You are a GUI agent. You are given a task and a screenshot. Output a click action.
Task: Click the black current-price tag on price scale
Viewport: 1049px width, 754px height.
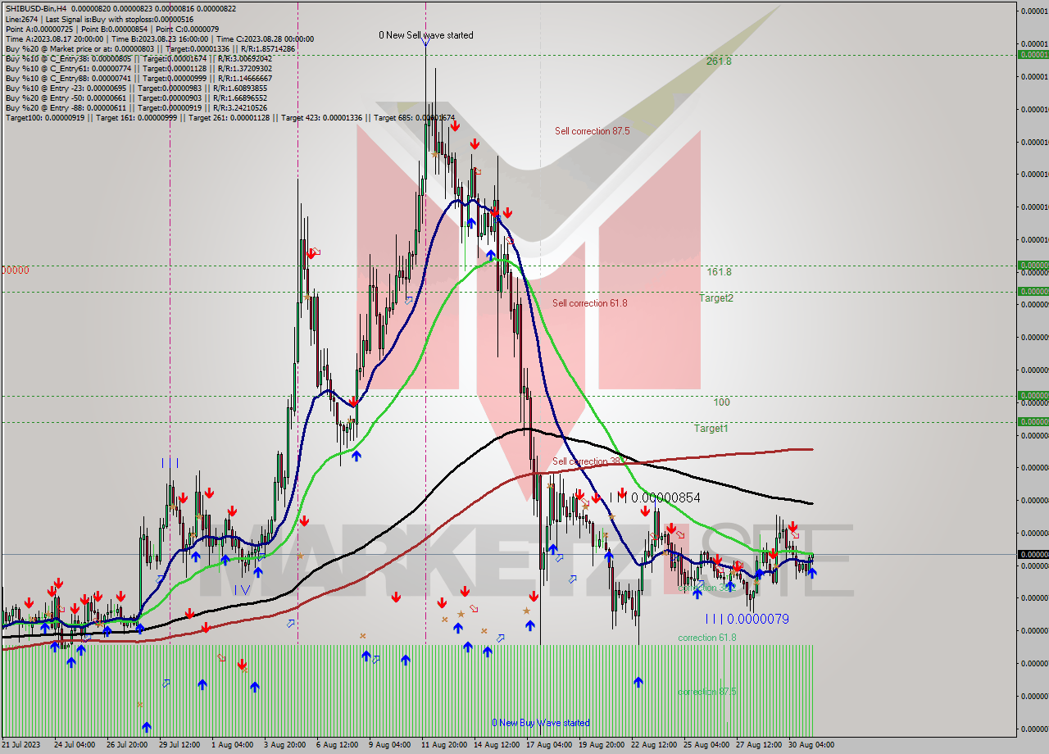coord(1033,554)
